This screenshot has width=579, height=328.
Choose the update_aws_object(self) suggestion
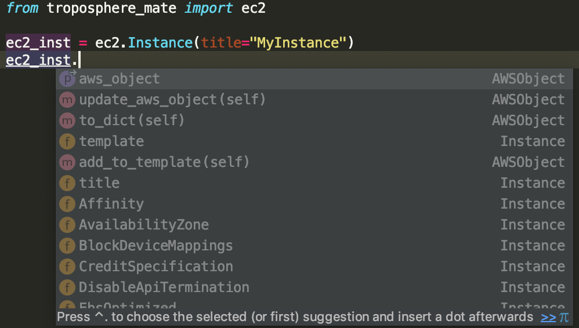click(172, 100)
